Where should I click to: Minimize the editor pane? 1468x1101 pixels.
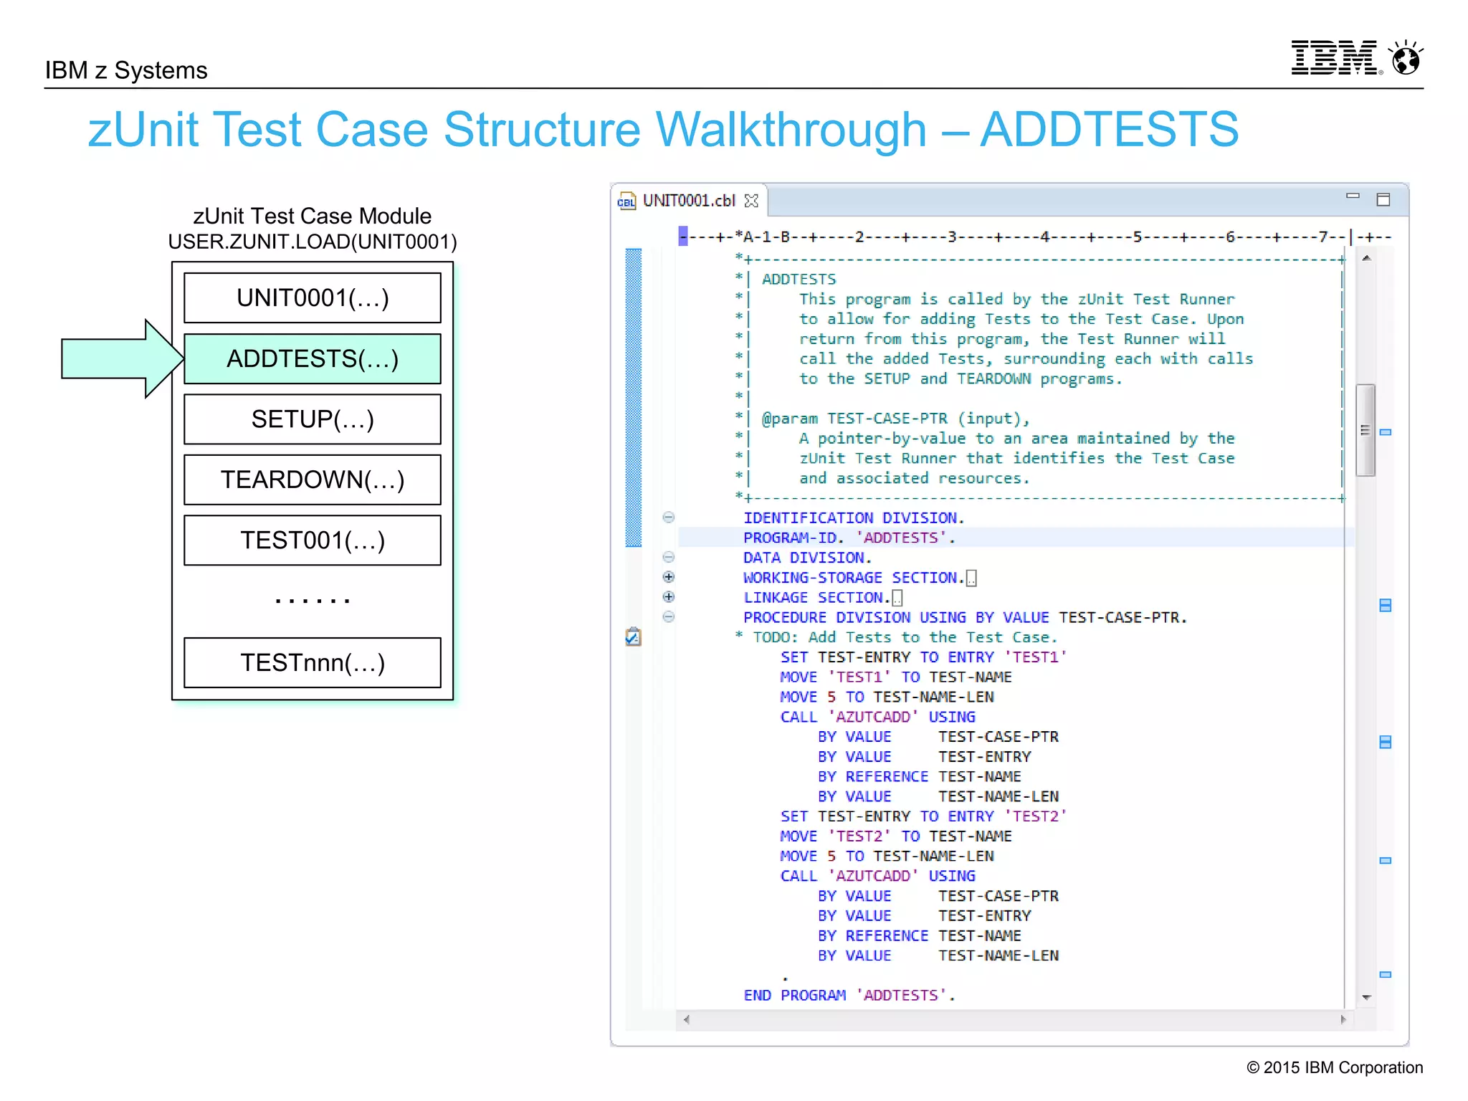click(1353, 196)
